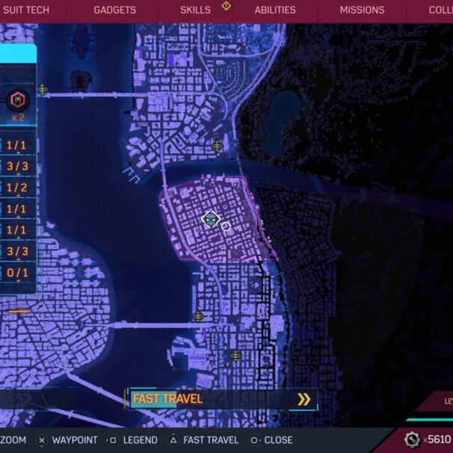Image resolution: width=453 pixels, height=453 pixels.
Task: Click the subway station icon north of the highlighted district
Action: tap(217, 146)
